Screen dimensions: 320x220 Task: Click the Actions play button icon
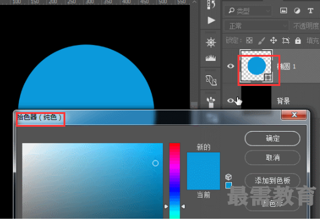(x=211, y=20)
